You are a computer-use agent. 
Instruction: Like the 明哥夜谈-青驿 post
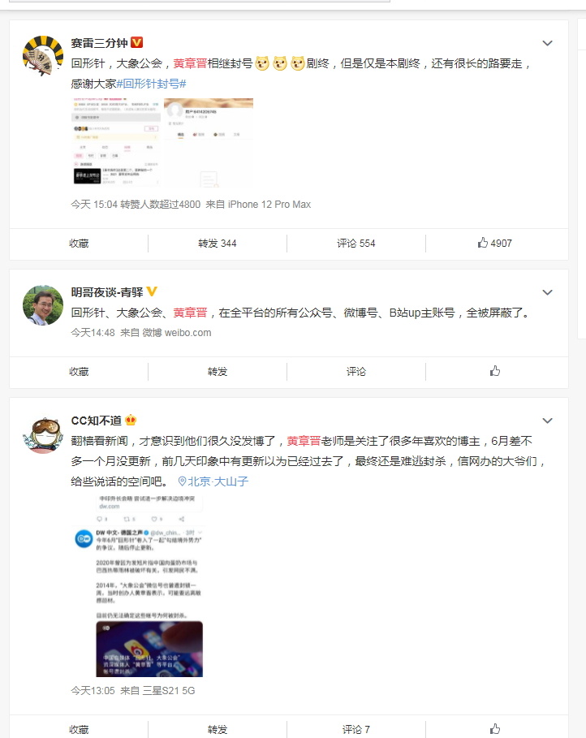tap(494, 371)
